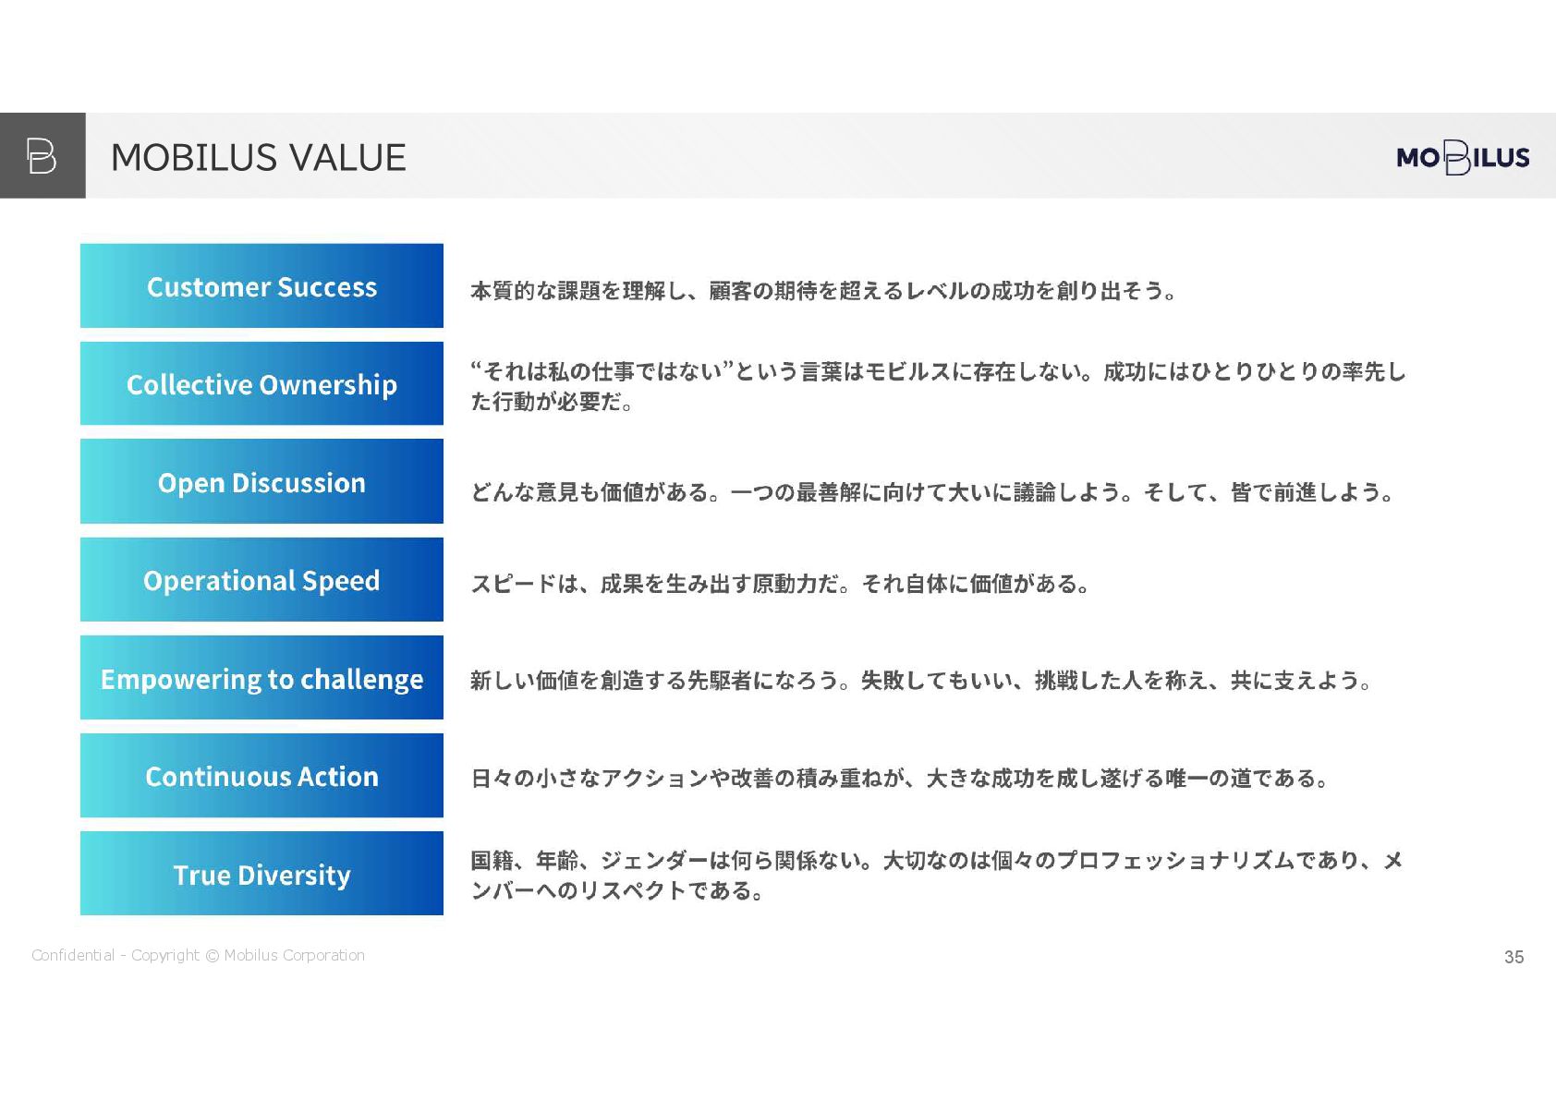Viewport: 1556px width, 1100px height.
Task: Select text starting スピードは、成果を生み出す
Action: [x=780, y=584]
